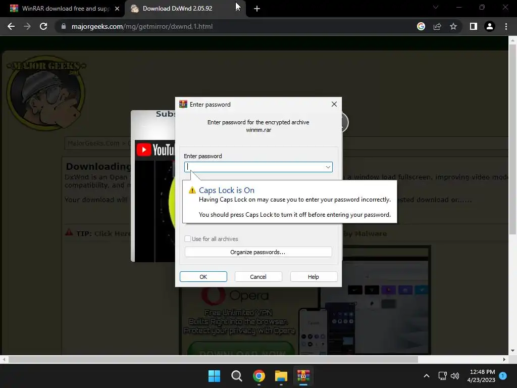The width and height of the screenshot is (517, 388).
Task: Open the notification badge in the tray
Action: [503, 375]
